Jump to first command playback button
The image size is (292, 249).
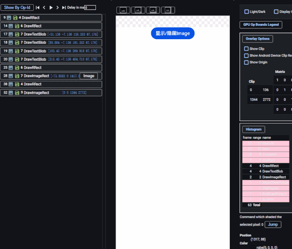click(x=38, y=8)
